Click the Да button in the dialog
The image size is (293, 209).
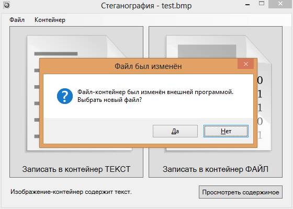175,131
